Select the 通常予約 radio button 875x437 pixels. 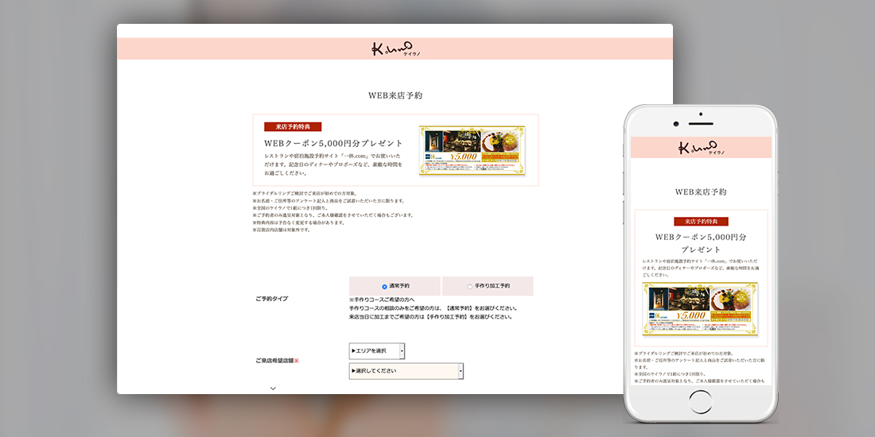point(384,287)
